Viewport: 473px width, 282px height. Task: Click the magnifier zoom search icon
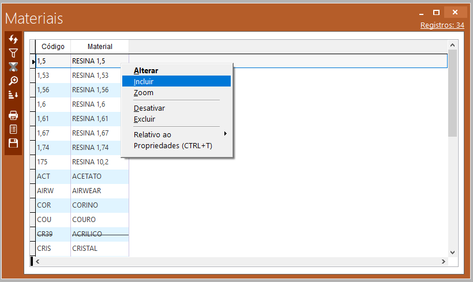(x=13, y=81)
